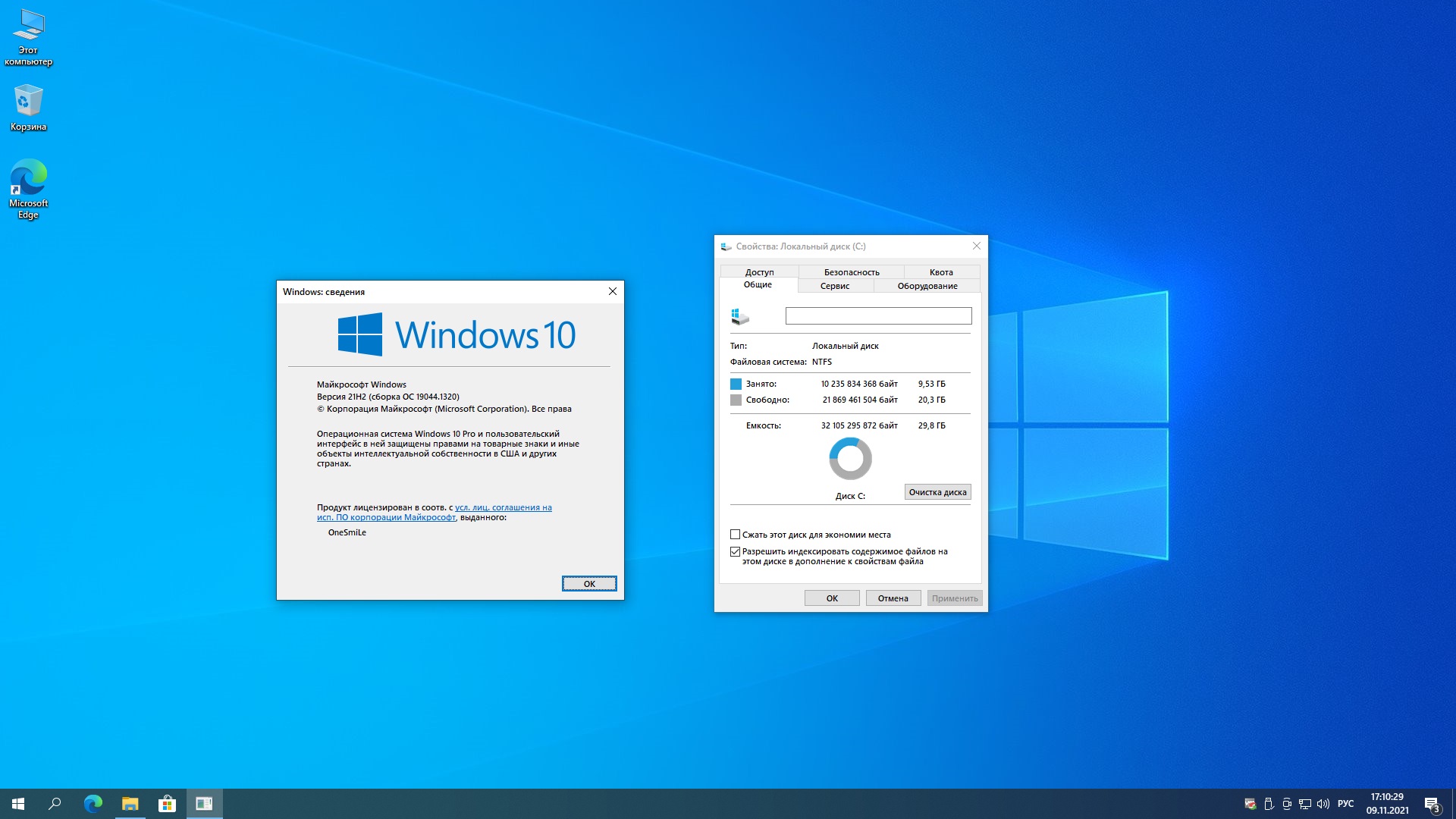This screenshot has width=1456, height=819.
Task: Click the РУС language indicator
Action: pos(1345,804)
